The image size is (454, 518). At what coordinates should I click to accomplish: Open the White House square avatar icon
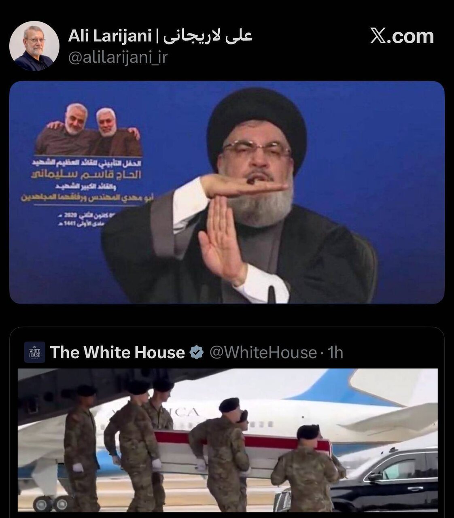click(34, 352)
